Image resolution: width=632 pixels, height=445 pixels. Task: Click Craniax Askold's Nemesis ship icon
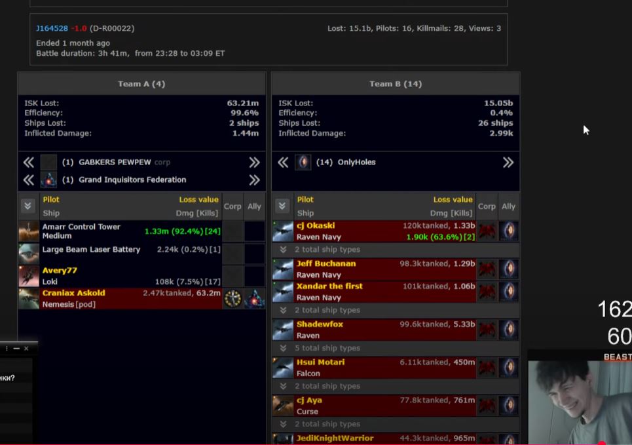click(x=29, y=299)
